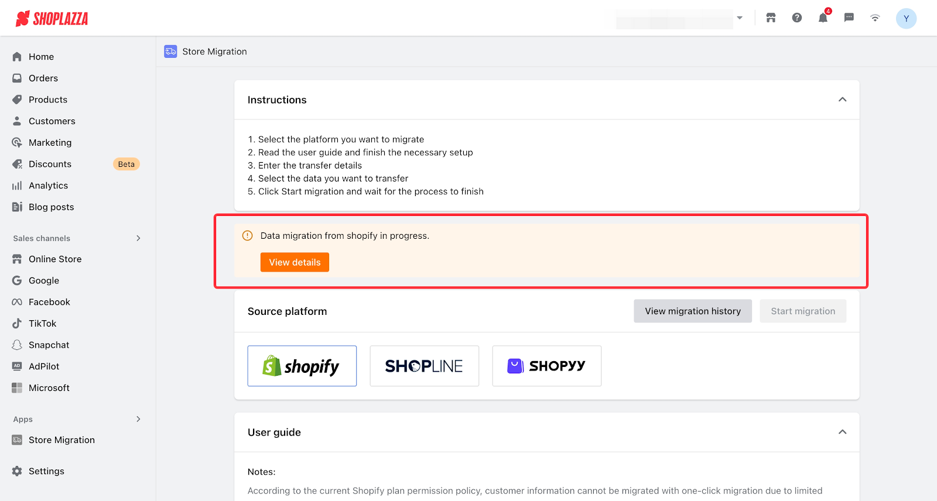Click the Wi-Fi status icon
Screen dimensions: 937x501
point(875,18)
